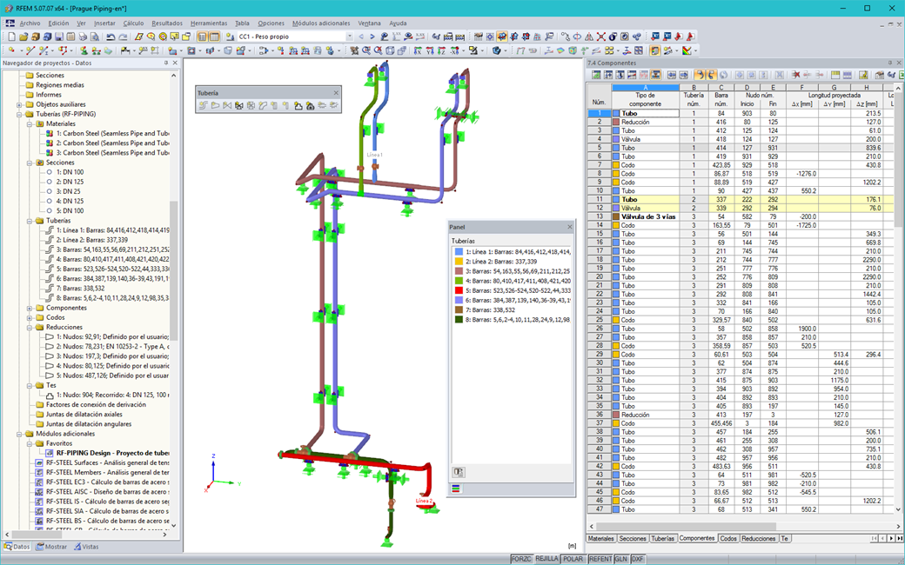Click the New file icon
This screenshot has width=905, height=565.
tap(11, 37)
